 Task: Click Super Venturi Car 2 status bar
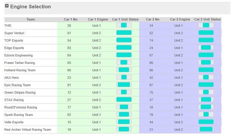click(206, 33)
